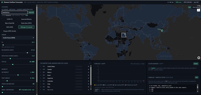Adjust the Mask / distancing slider
201x95 pixels.
click(x=18, y=93)
